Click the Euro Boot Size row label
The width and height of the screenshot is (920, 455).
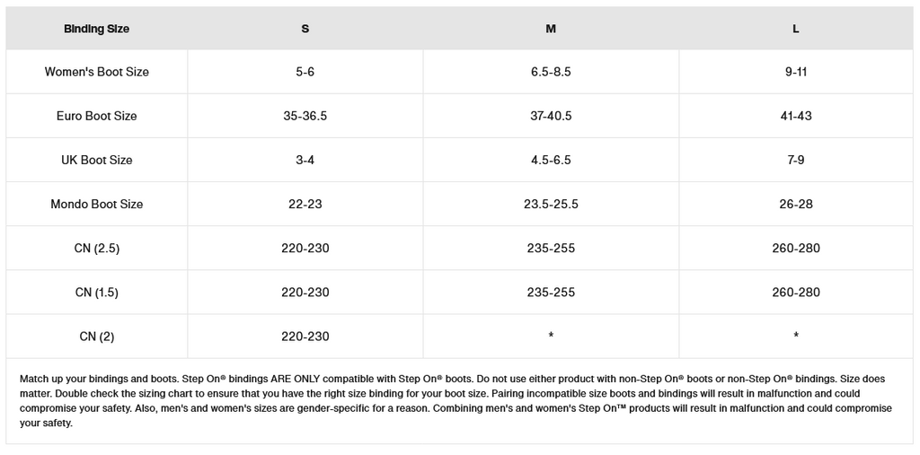click(x=97, y=116)
